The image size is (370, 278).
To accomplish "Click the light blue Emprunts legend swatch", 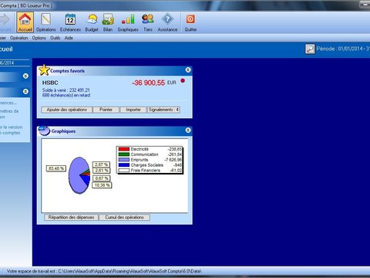I will [124, 160].
